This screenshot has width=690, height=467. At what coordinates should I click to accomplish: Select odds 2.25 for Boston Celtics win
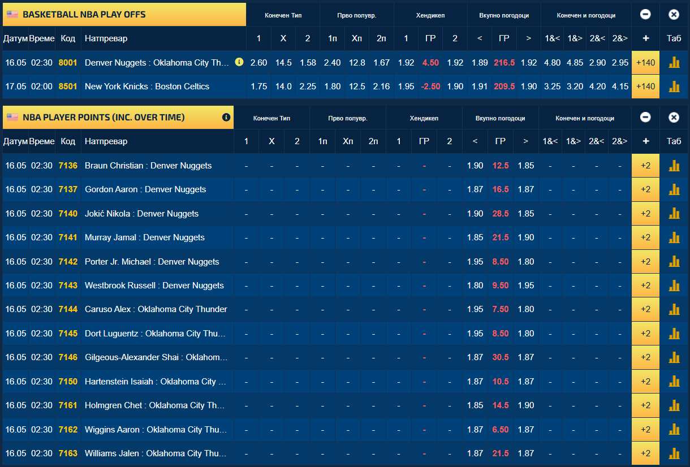[308, 87]
